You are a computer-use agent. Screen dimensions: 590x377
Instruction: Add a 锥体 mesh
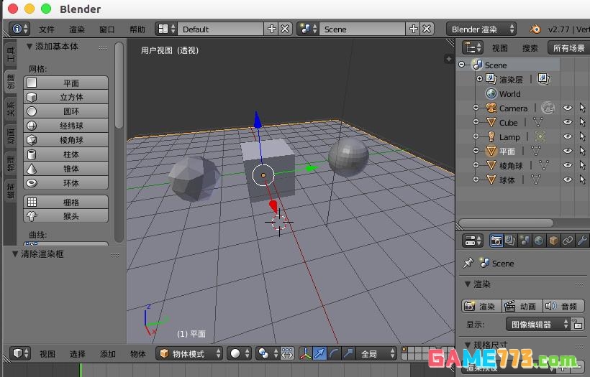66,168
